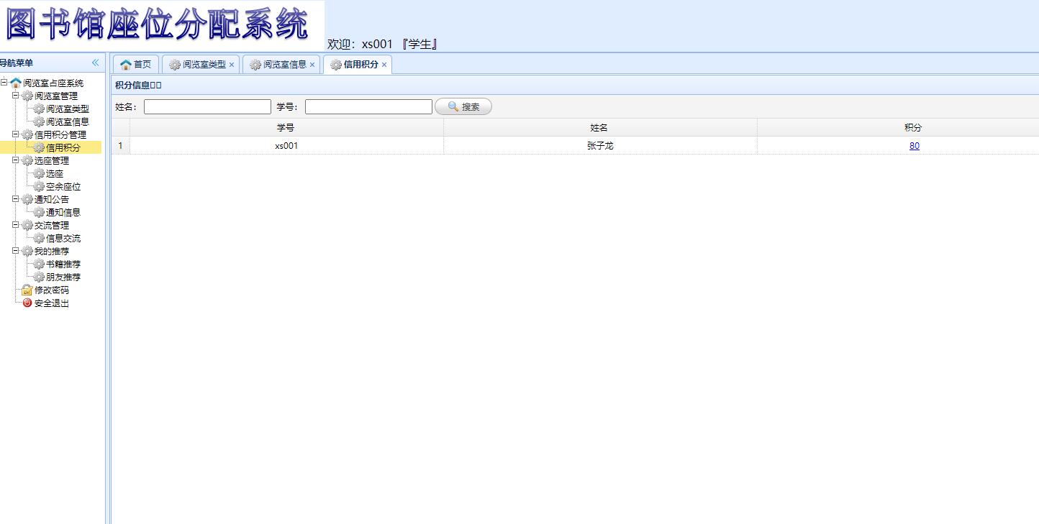The height and width of the screenshot is (524, 1039).
Task: Click the gear icon next to 书籍推荐
Action: [x=39, y=264]
